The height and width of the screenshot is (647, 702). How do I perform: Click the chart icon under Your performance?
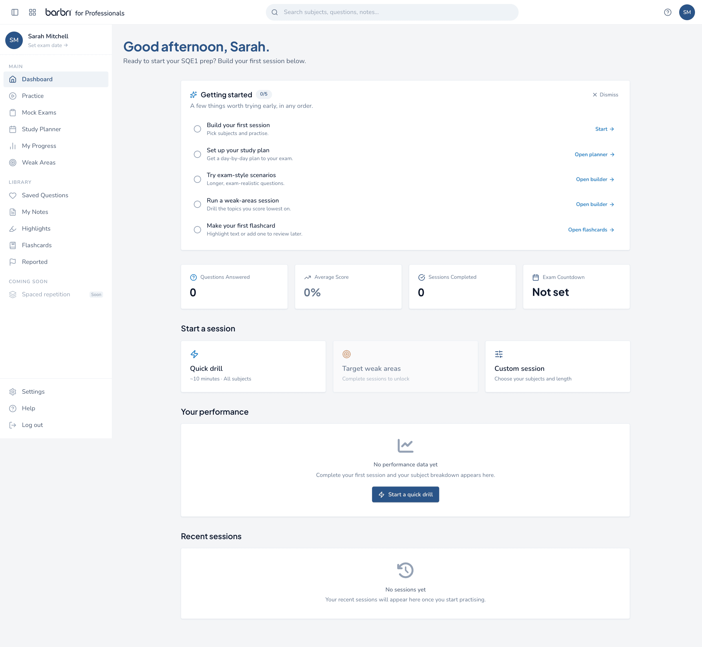(x=405, y=445)
